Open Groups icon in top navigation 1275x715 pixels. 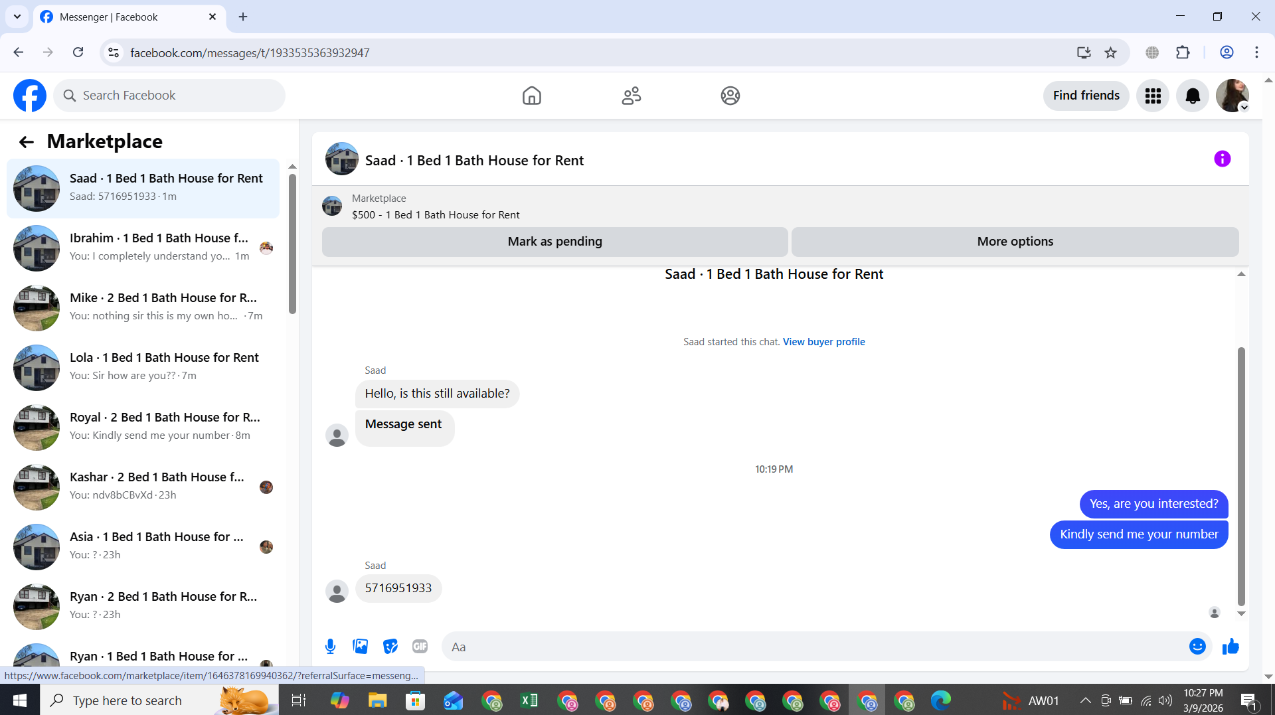(730, 96)
